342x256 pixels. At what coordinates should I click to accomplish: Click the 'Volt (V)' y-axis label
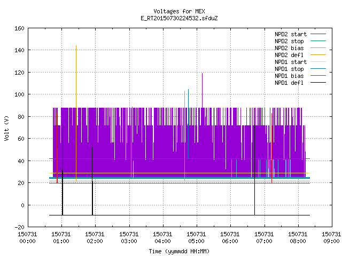pos(7,128)
